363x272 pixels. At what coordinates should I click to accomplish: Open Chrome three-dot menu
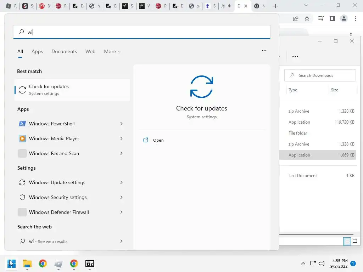click(x=355, y=18)
